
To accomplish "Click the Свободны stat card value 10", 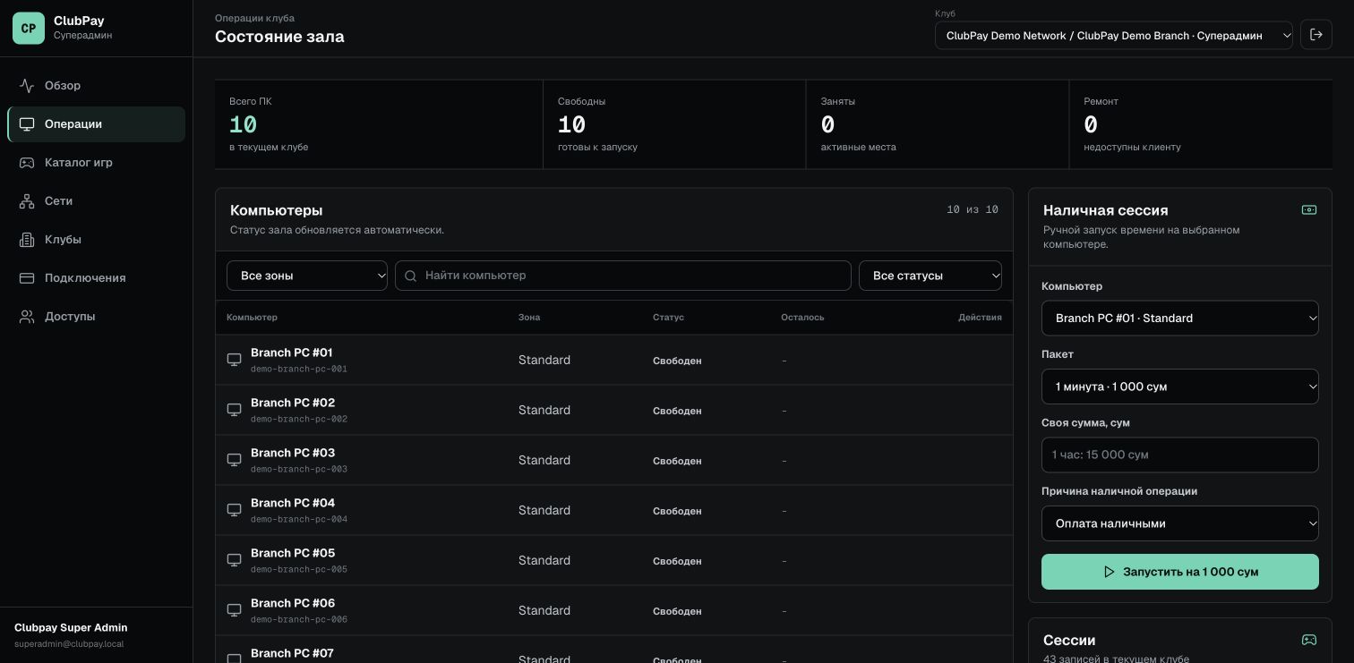I will click(571, 124).
